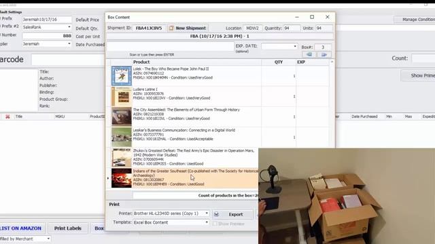Image resolution: width=435 pixels, height=244 pixels.
Task: Minimize the Box Content window
Action: click(297, 17)
